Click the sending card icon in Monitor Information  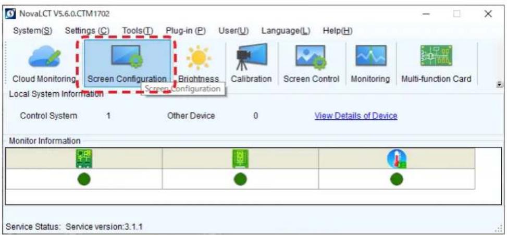84,159
